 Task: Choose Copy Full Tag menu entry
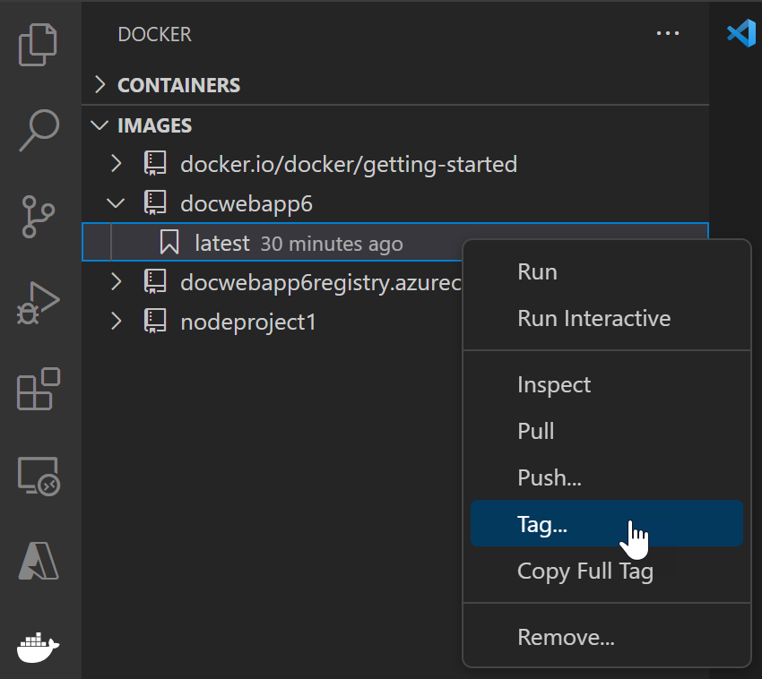coord(607,571)
